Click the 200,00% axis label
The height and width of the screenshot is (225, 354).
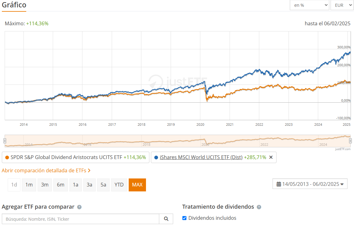344,65
